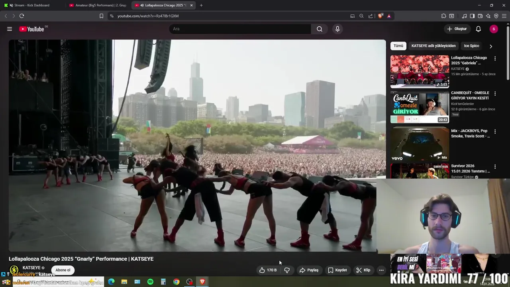This screenshot has height=287, width=510.
Task: Share this page from address bar
Action: pyautogui.click(x=371, y=16)
